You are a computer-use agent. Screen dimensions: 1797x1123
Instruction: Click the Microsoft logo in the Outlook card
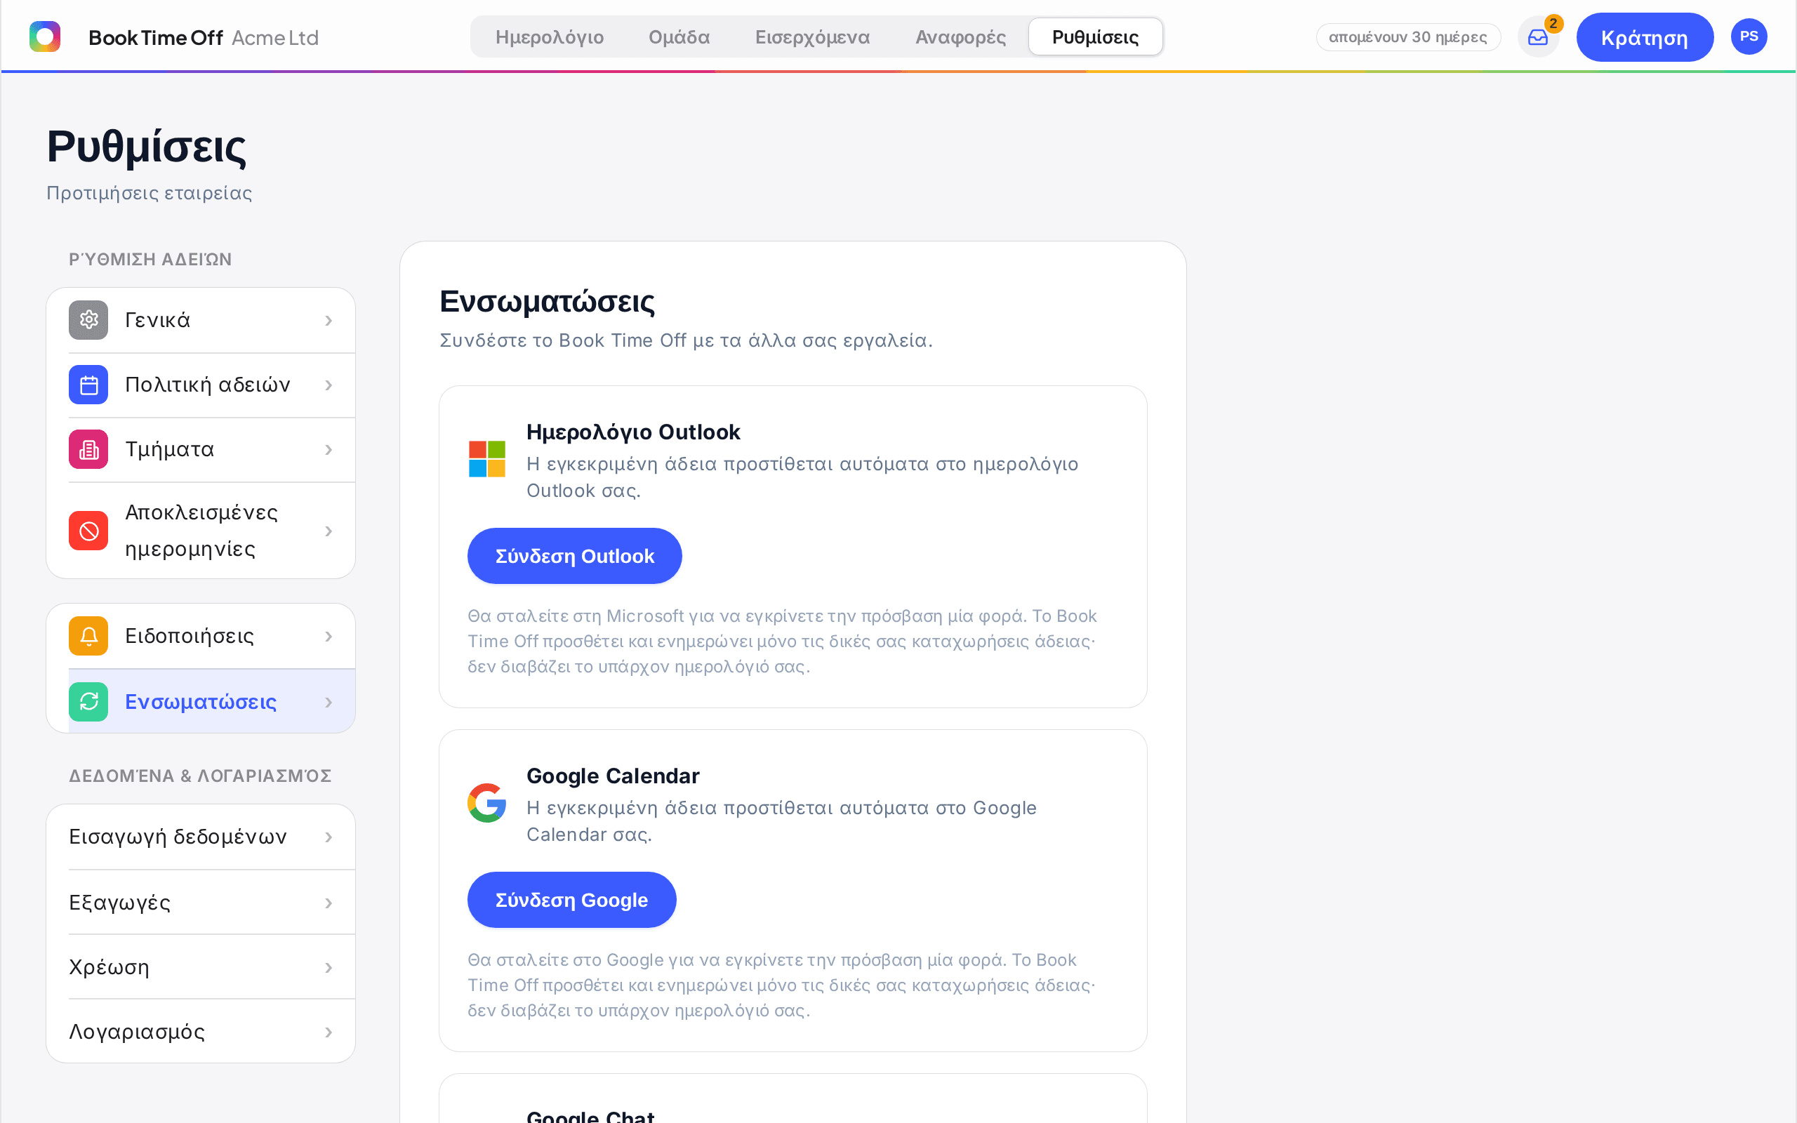tap(487, 459)
